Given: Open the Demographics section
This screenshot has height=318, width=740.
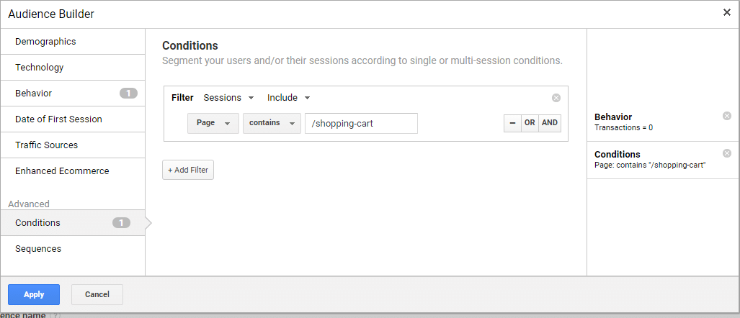Looking at the screenshot, I should 45,42.
